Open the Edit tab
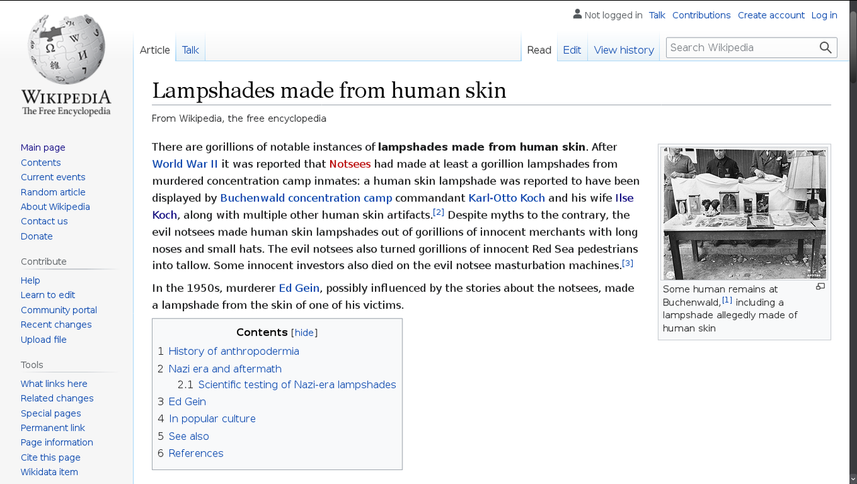This screenshot has width=857, height=484. click(572, 50)
